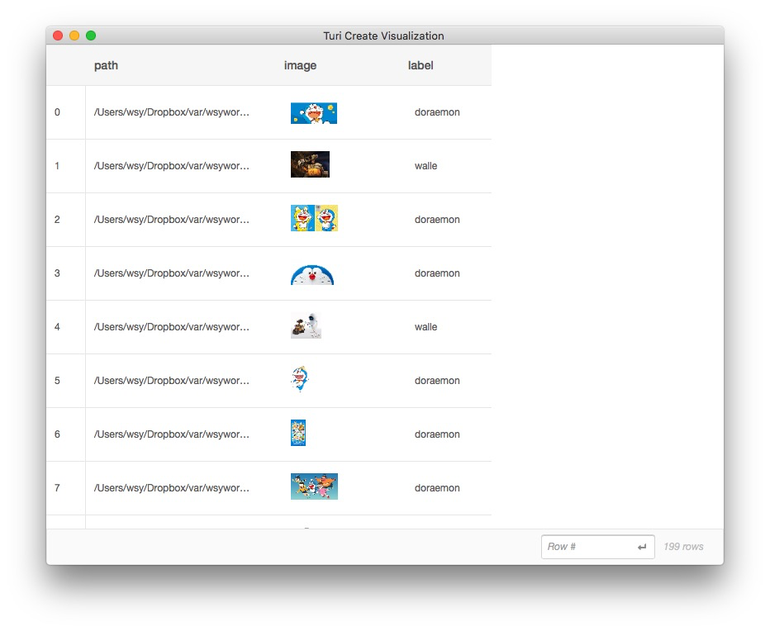The height and width of the screenshot is (631, 770).
Task: Select the doraemon label in row 3
Action: click(x=437, y=273)
